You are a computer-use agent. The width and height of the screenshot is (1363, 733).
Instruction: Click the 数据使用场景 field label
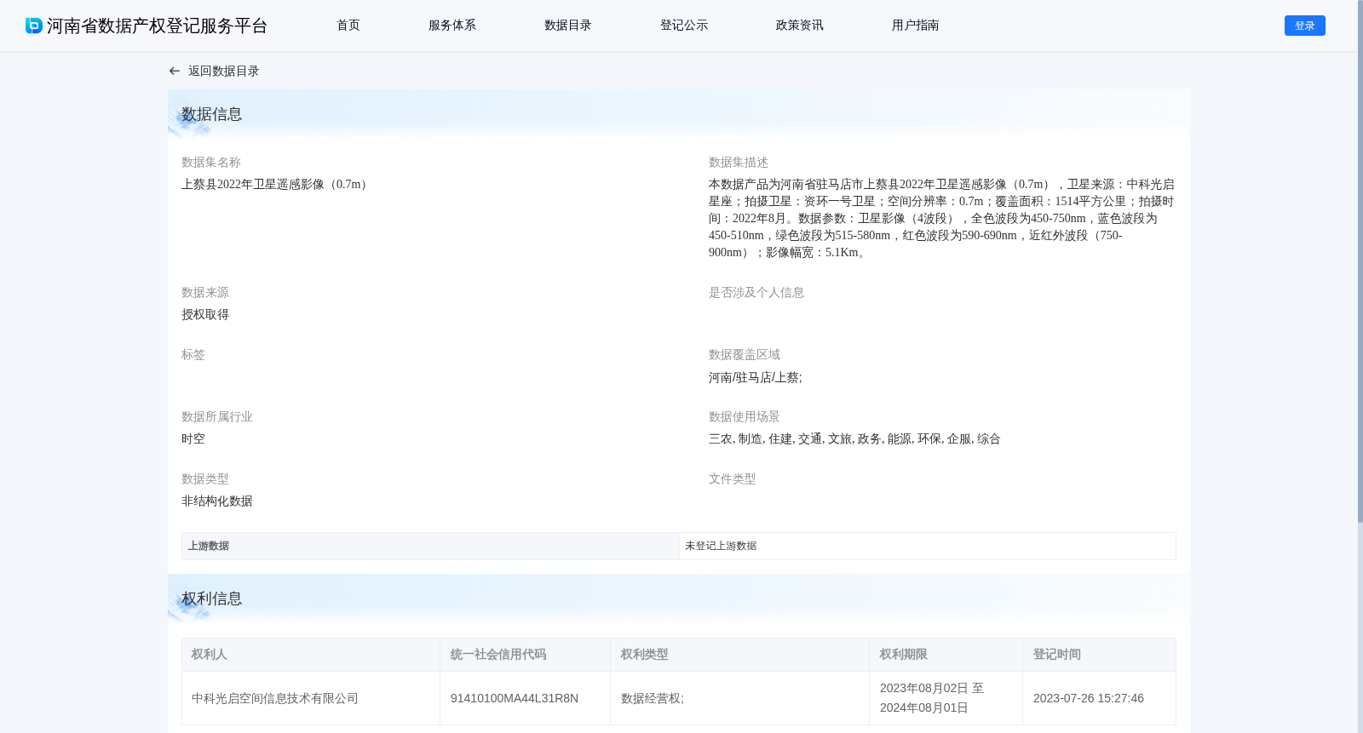[x=745, y=417]
